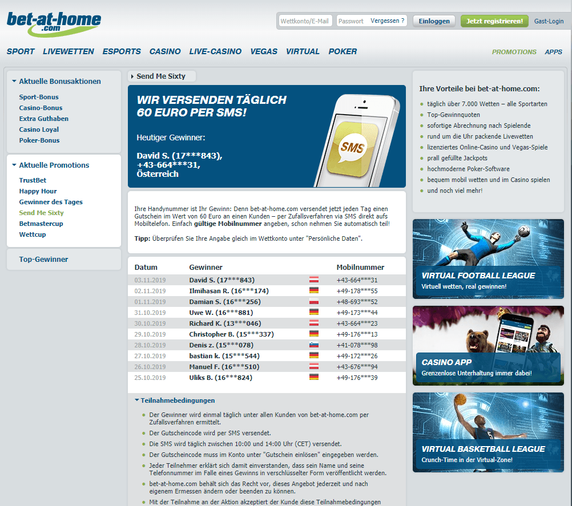Open the TrustBet promotion
Image resolution: width=572 pixels, height=506 pixels.
33,180
